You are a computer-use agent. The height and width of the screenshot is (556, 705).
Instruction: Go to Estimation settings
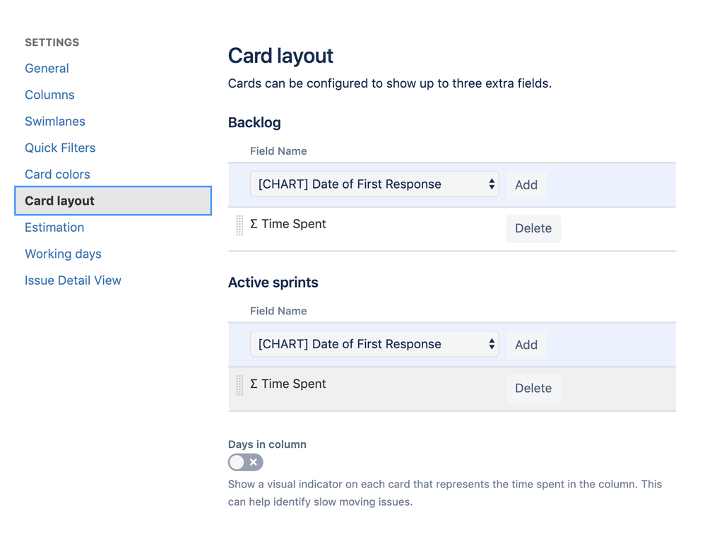click(x=54, y=227)
